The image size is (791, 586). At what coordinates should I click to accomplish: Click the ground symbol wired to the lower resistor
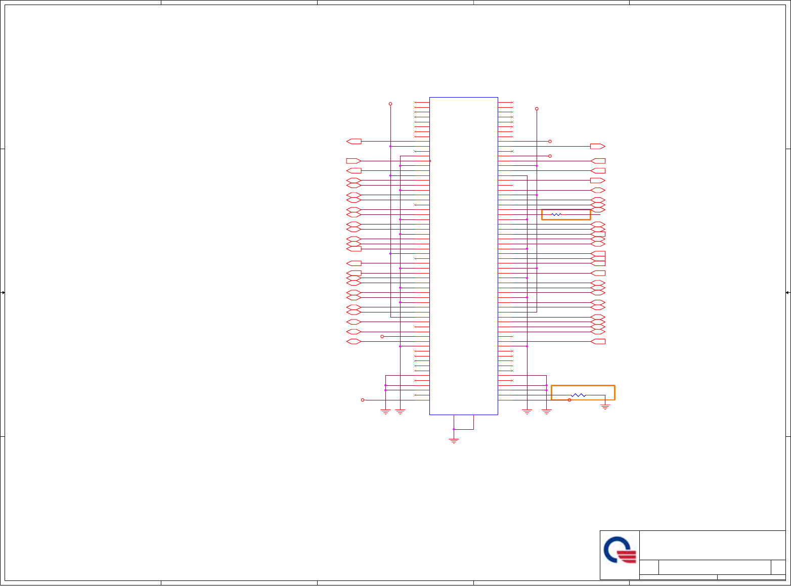coord(605,406)
